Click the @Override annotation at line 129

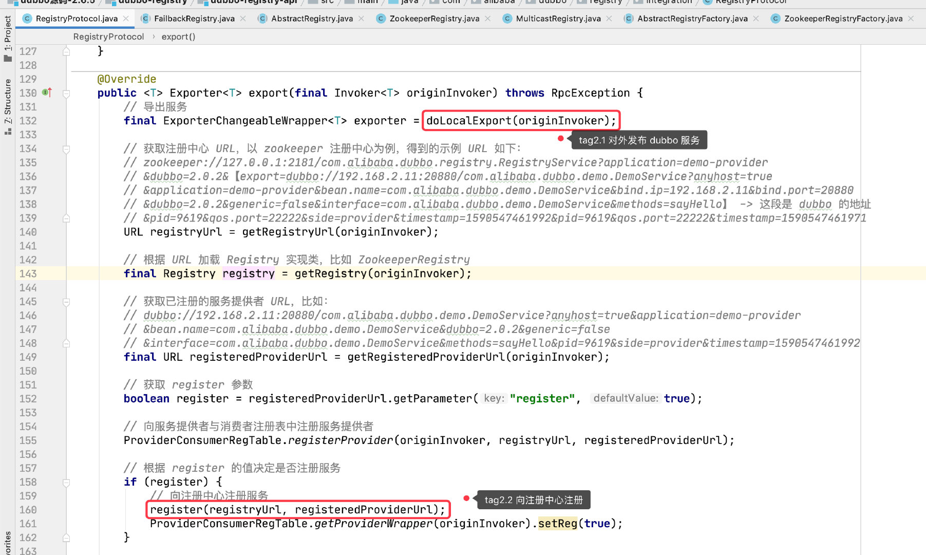(127, 79)
